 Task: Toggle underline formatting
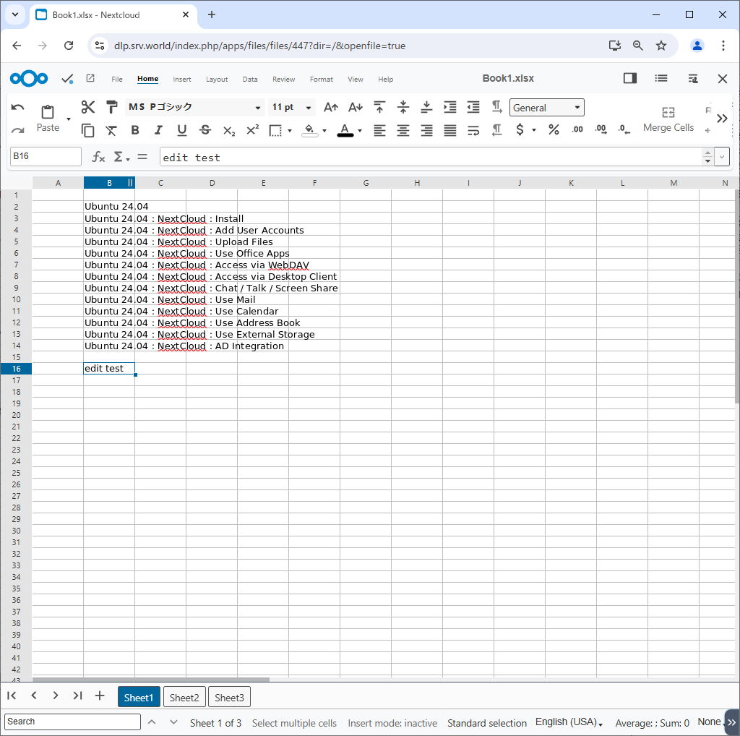[x=181, y=130]
